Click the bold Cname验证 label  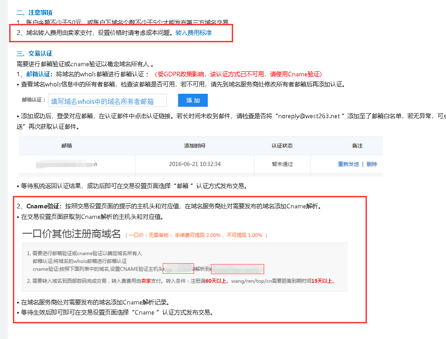click(44, 206)
